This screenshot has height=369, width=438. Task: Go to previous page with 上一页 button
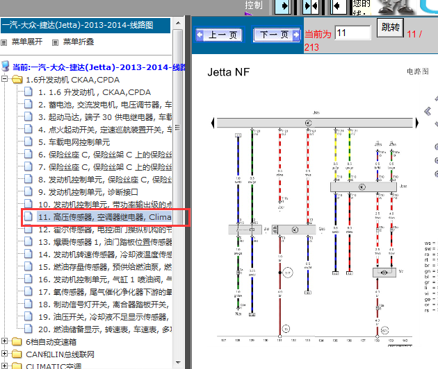point(220,35)
